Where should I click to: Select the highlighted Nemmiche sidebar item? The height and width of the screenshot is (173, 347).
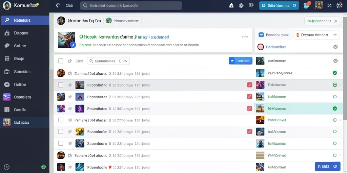point(25,20)
